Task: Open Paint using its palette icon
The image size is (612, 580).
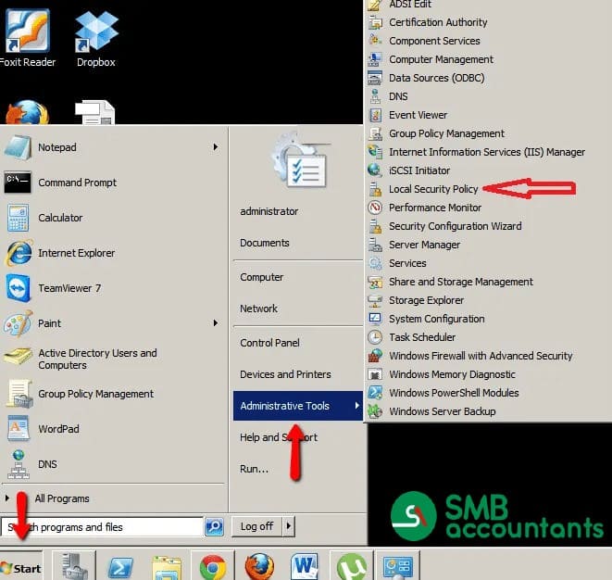Action: [18, 323]
